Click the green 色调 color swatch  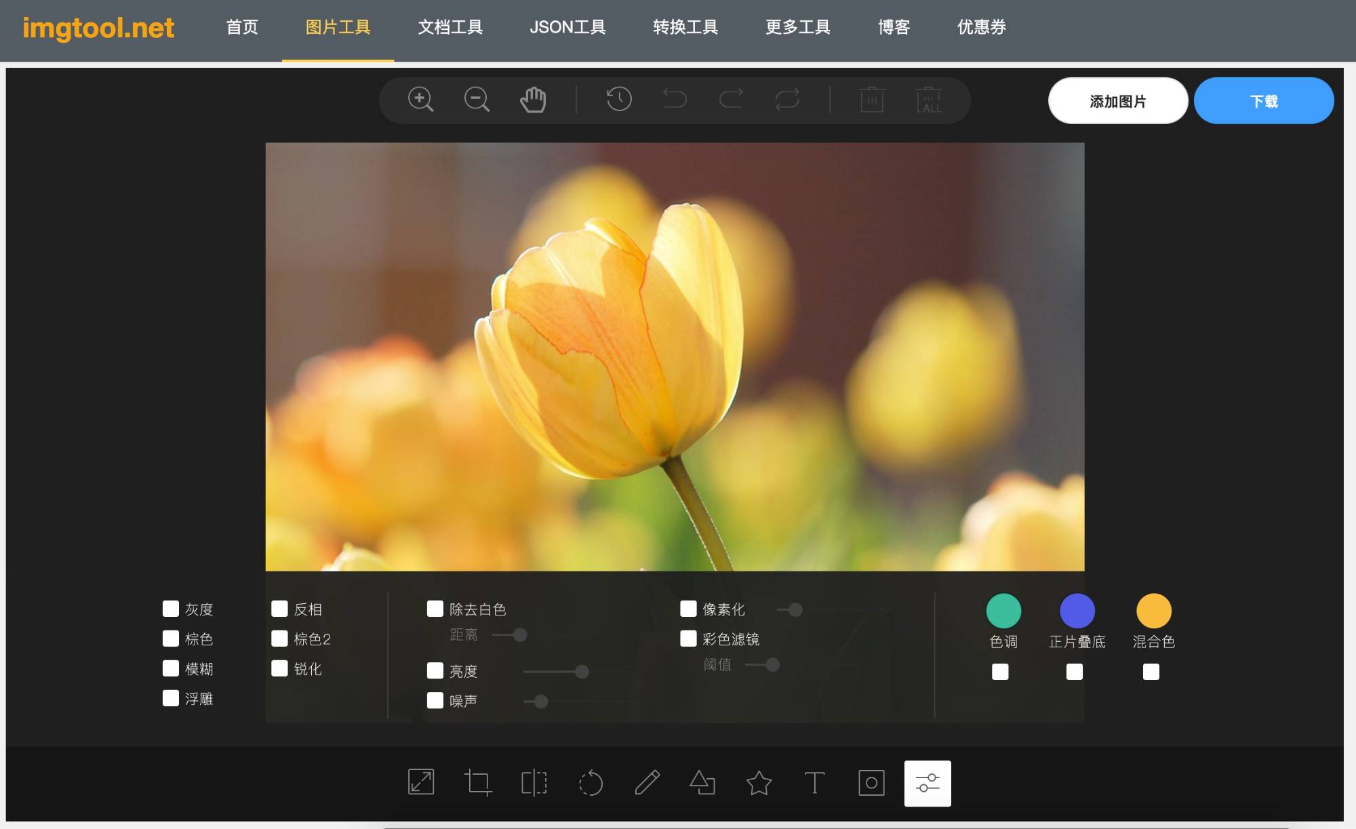click(1003, 611)
